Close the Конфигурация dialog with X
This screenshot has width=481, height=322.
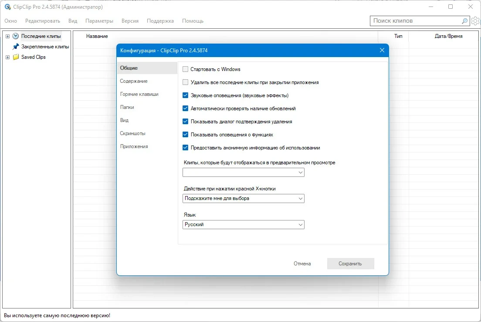click(382, 50)
